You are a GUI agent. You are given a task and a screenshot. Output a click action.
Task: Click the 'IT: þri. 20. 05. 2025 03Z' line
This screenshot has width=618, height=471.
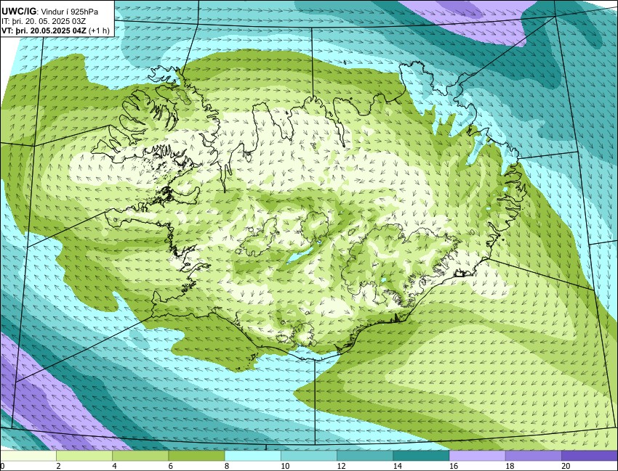click(x=44, y=21)
